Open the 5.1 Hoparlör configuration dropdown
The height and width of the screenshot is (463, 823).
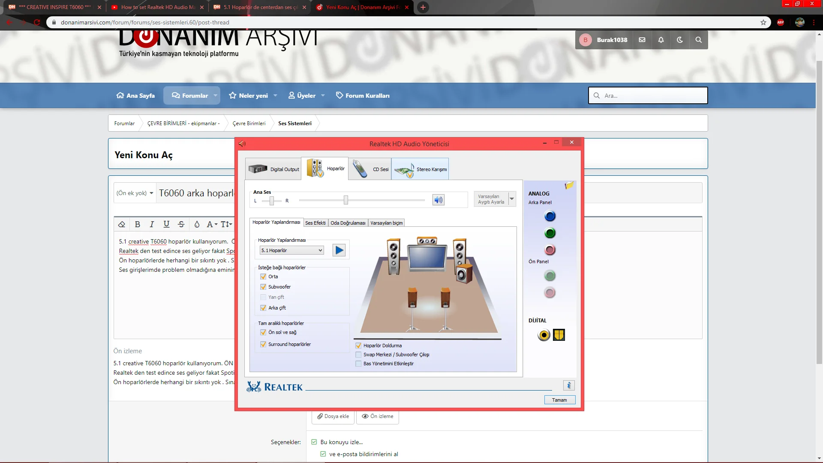coord(292,250)
